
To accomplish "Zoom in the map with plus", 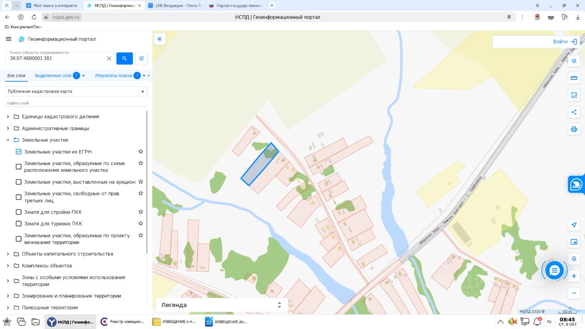I will coord(574,276).
